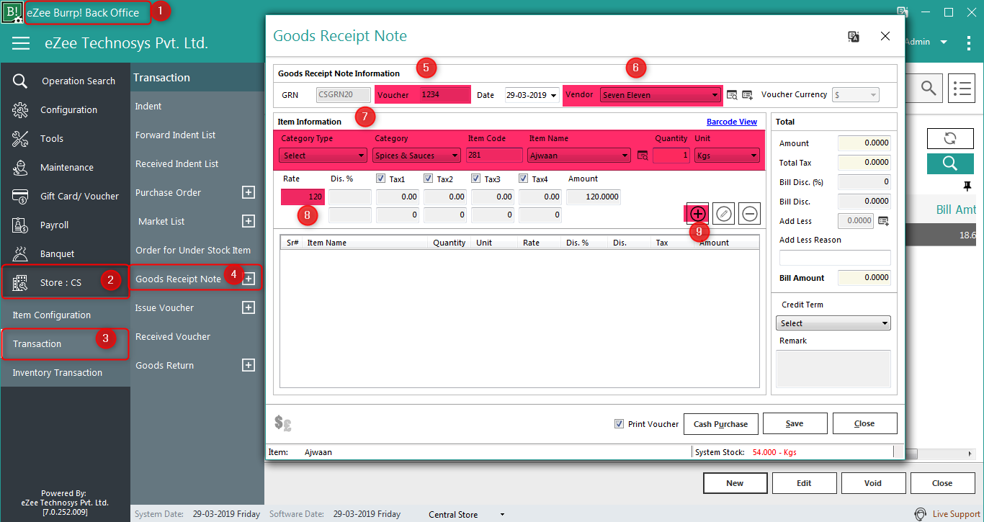
Task: Click the currency icon at dialog bottom
Action: (x=283, y=423)
